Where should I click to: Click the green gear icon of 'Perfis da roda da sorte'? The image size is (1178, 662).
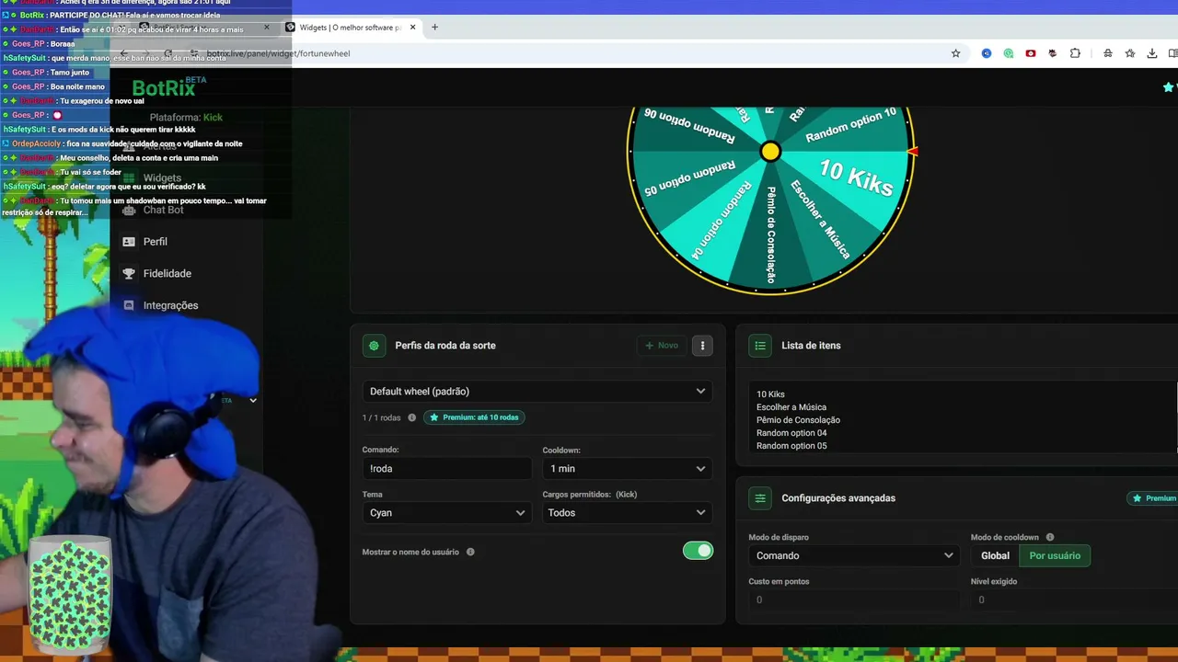click(374, 346)
